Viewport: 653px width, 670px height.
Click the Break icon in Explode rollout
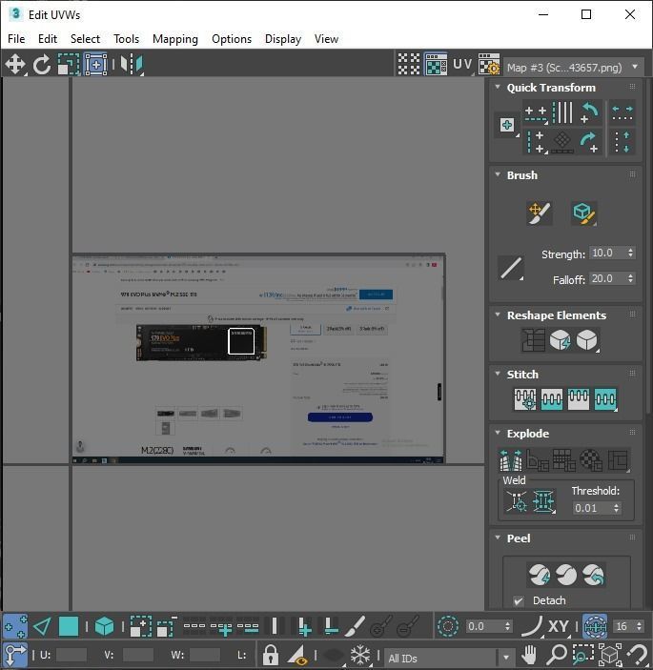click(x=511, y=459)
